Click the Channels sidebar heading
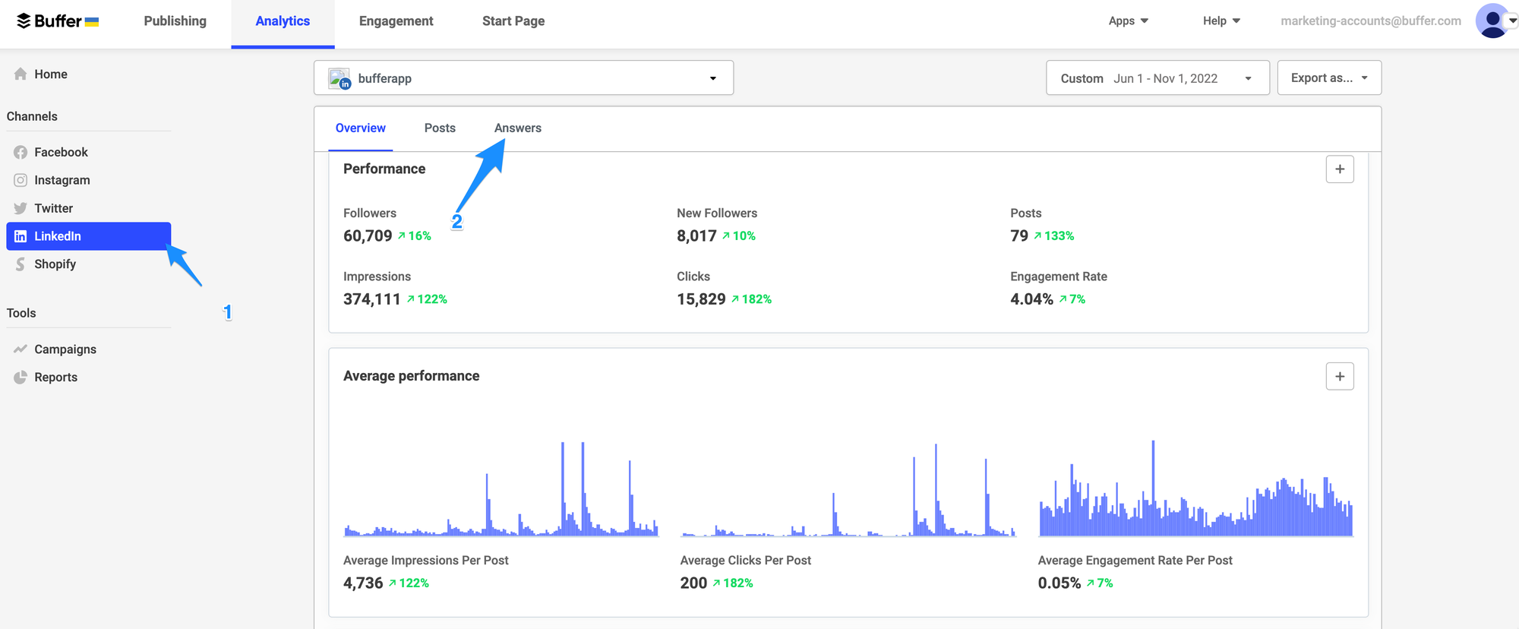Viewport: 1519px width, 629px height. tap(32, 116)
